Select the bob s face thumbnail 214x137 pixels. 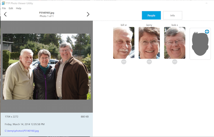pos(175,43)
